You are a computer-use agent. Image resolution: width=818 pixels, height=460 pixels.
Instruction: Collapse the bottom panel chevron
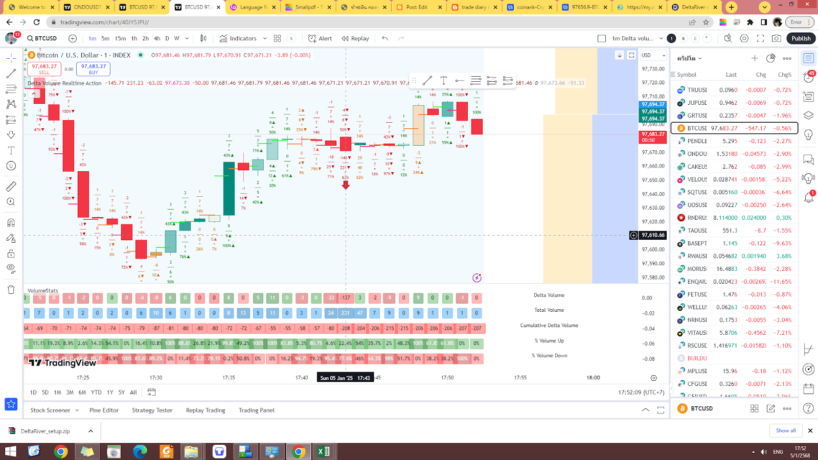(x=646, y=410)
